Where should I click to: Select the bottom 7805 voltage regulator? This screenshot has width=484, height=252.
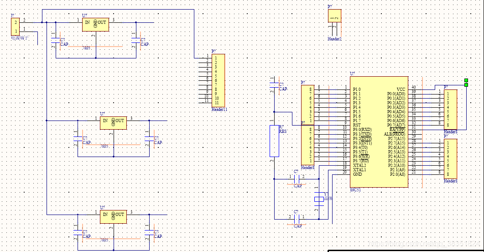[x=113, y=216]
